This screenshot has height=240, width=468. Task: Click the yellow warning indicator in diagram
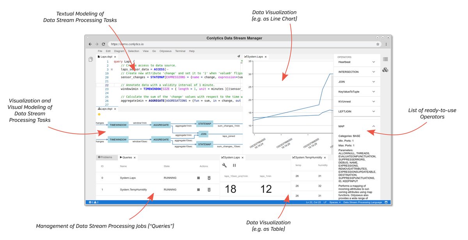coord(99,115)
